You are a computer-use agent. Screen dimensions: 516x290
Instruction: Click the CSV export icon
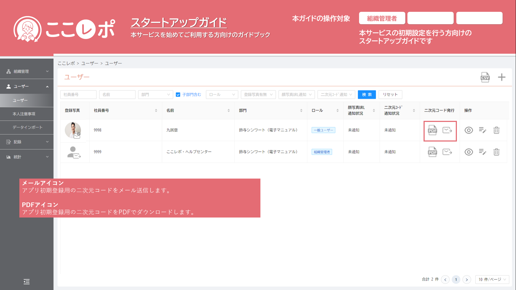point(485,77)
